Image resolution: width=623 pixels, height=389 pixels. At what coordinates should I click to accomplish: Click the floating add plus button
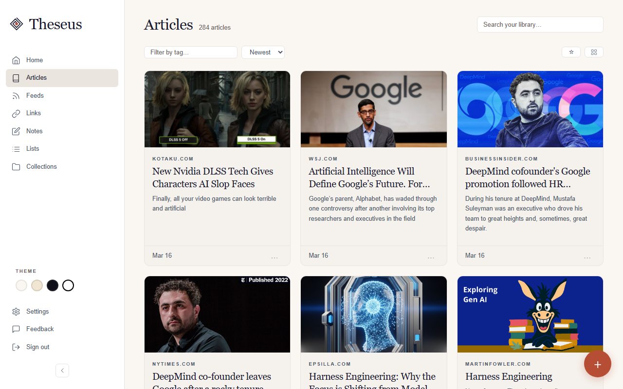tap(598, 364)
